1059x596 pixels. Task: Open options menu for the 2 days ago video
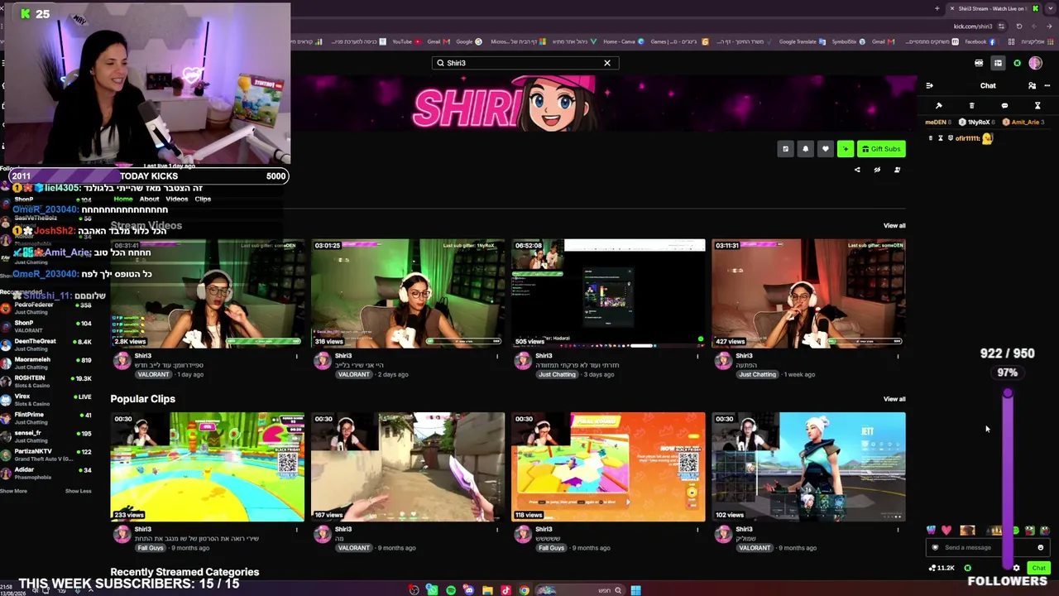pos(497,357)
